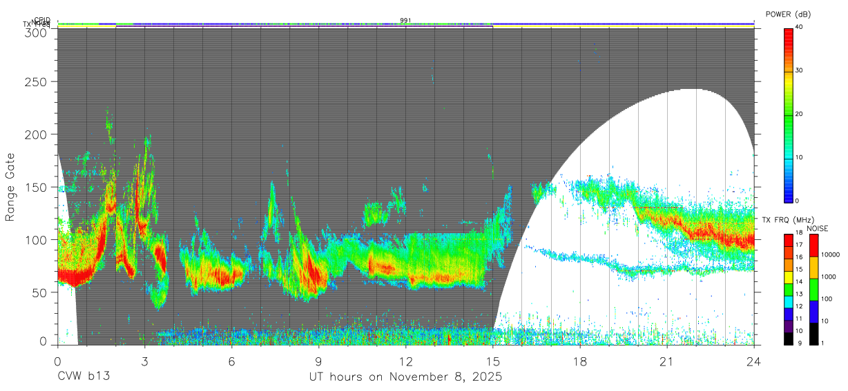Click the CVW b13 radar beam label
Image resolution: width=848 pixels, height=391 pixels.
pos(84,377)
